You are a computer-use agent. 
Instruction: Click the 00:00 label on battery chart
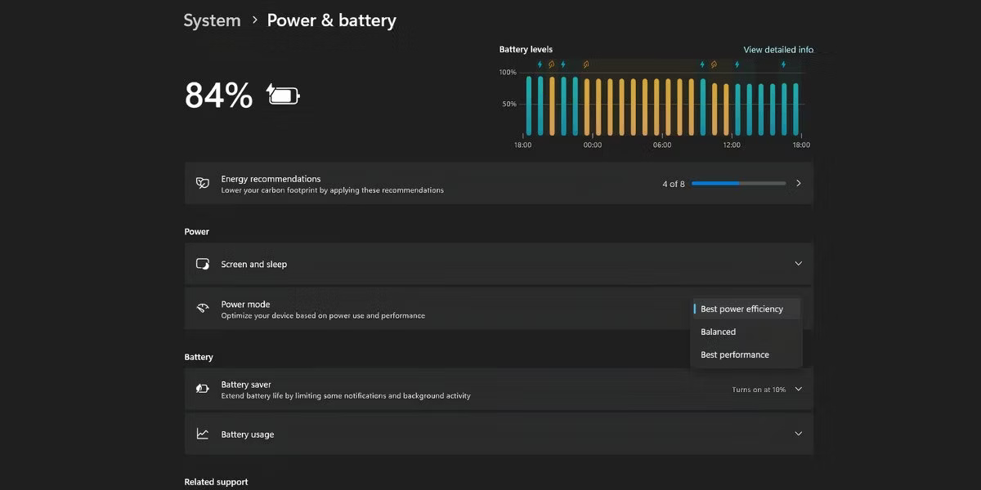click(x=593, y=145)
